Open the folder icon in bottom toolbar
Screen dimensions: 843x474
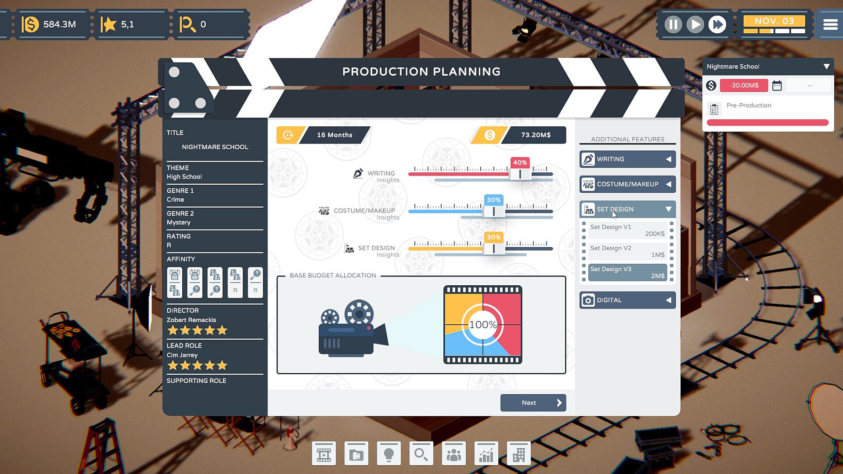pos(356,454)
